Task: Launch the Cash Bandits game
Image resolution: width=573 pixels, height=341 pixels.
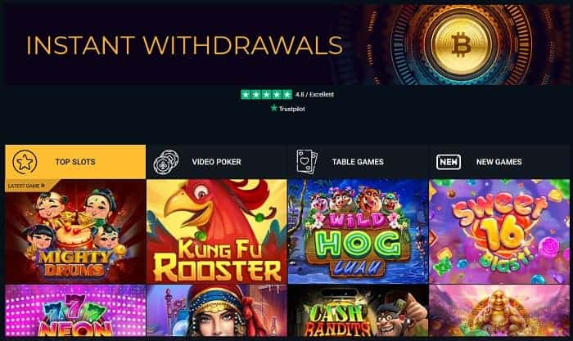Action: [358, 311]
